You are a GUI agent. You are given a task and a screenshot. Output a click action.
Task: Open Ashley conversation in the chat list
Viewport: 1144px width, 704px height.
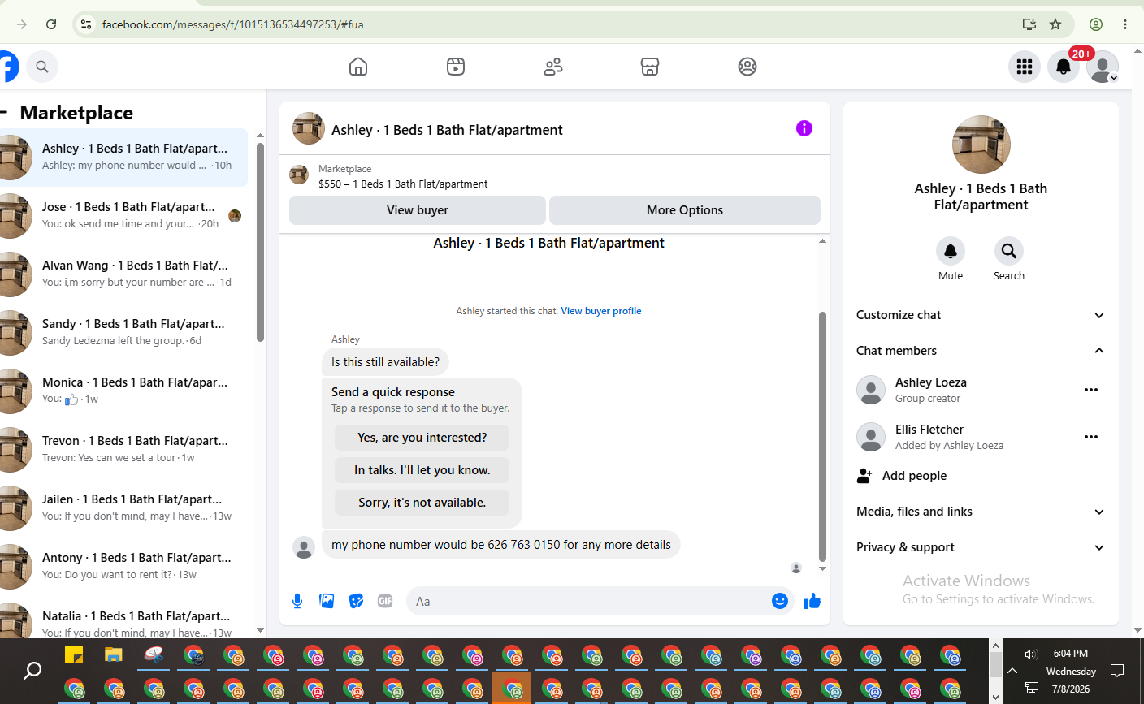point(123,157)
